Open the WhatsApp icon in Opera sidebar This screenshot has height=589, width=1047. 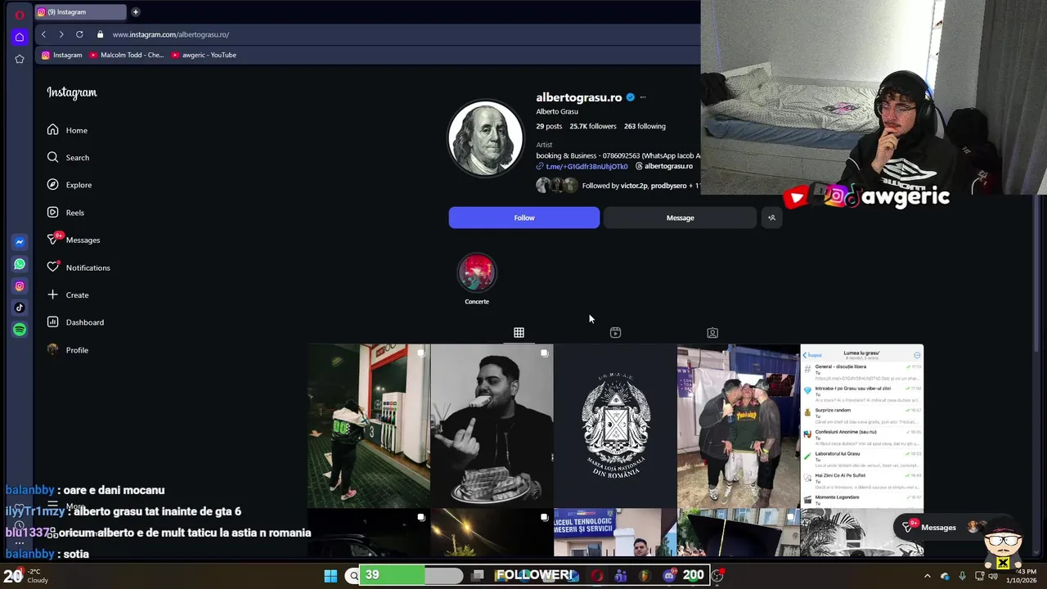(20, 264)
